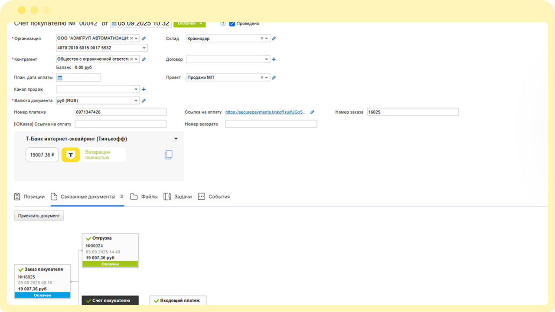Select the Счет покупателю card in diagram

110,300
